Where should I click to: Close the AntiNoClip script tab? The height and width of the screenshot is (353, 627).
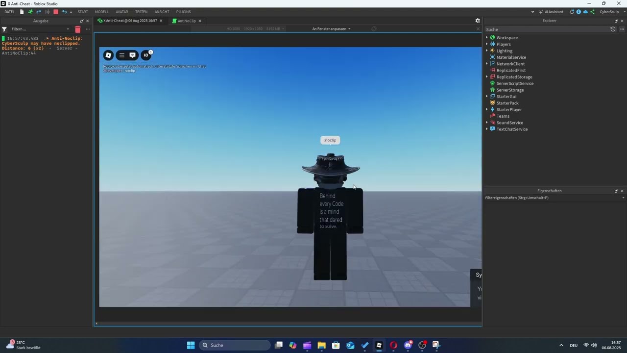[200, 21]
